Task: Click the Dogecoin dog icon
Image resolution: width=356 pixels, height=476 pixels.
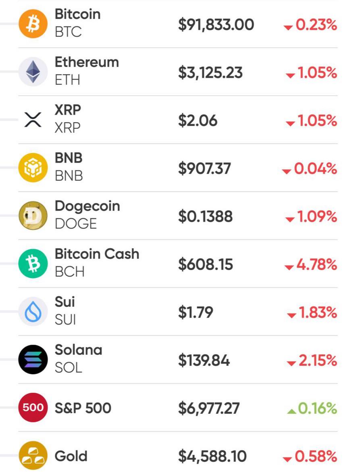Action: click(x=33, y=216)
